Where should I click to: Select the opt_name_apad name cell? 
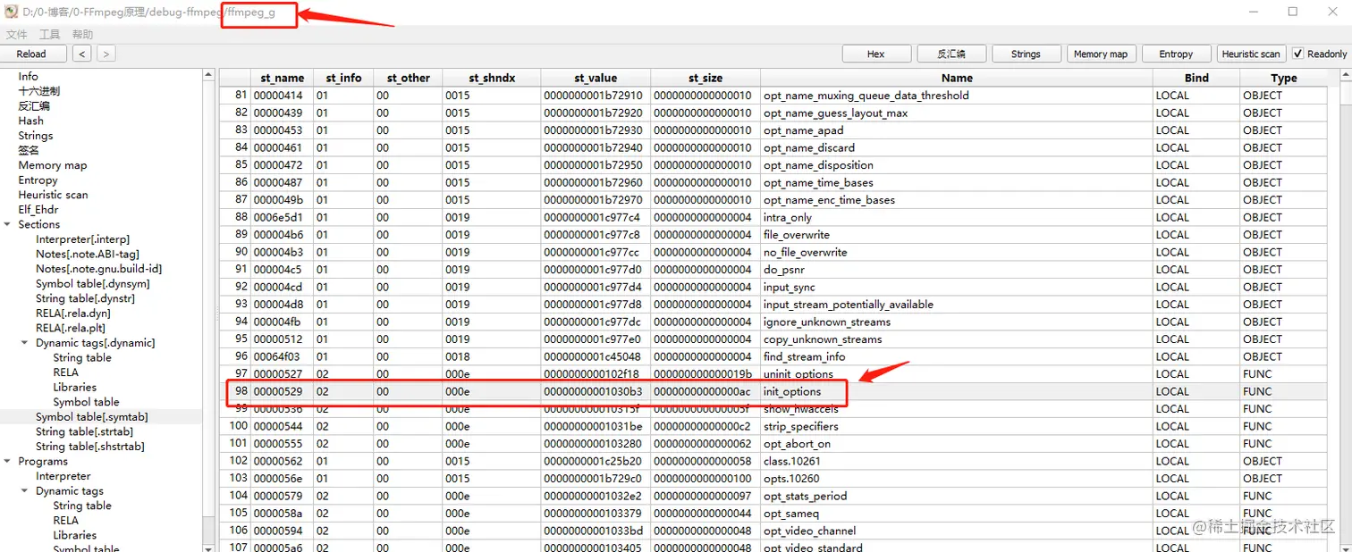click(x=957, y=130)
